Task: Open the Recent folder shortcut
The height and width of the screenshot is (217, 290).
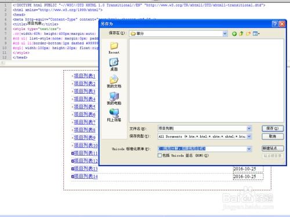Action: [x=114, y=48]
